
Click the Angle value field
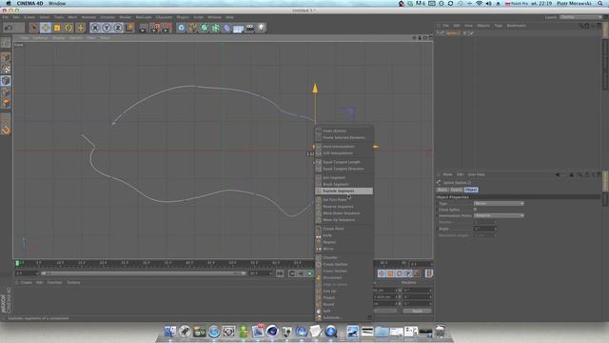[x=485, y=229]
